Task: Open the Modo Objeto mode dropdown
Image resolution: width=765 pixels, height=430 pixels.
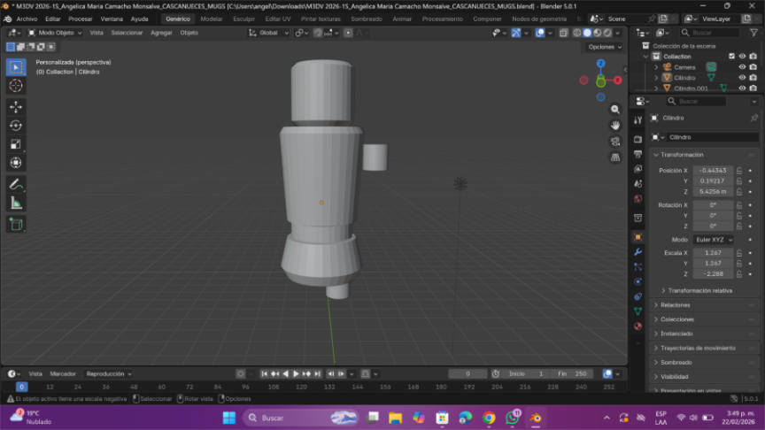Action: pyautogui.click(x=55, y=33)
